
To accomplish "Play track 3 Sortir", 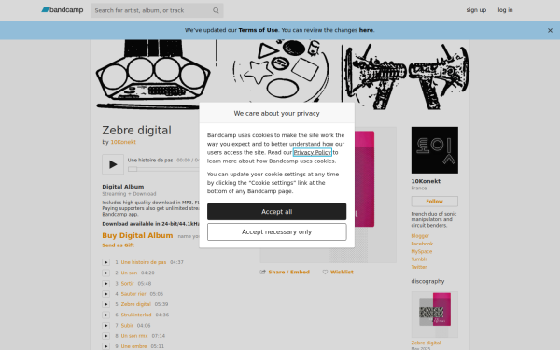I will pos(106,284).
